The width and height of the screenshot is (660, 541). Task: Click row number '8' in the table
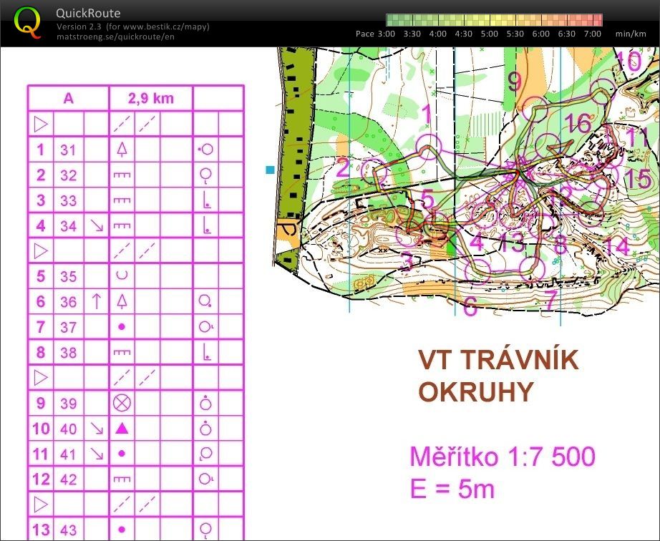pos(41,352)
